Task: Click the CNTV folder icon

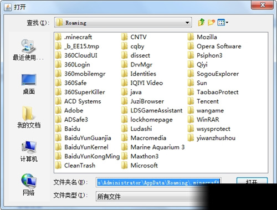Action: [125, 37]
